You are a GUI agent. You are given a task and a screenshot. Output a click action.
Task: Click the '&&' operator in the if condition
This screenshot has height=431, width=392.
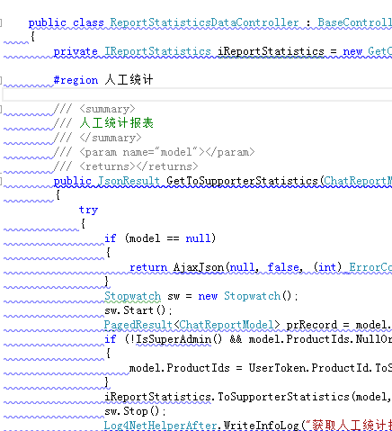point(236,339)
